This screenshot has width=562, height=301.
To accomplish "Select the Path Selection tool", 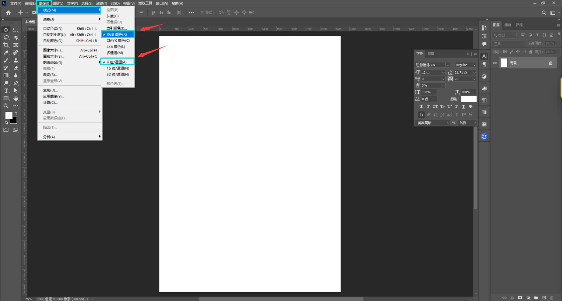I will [16, 91].
